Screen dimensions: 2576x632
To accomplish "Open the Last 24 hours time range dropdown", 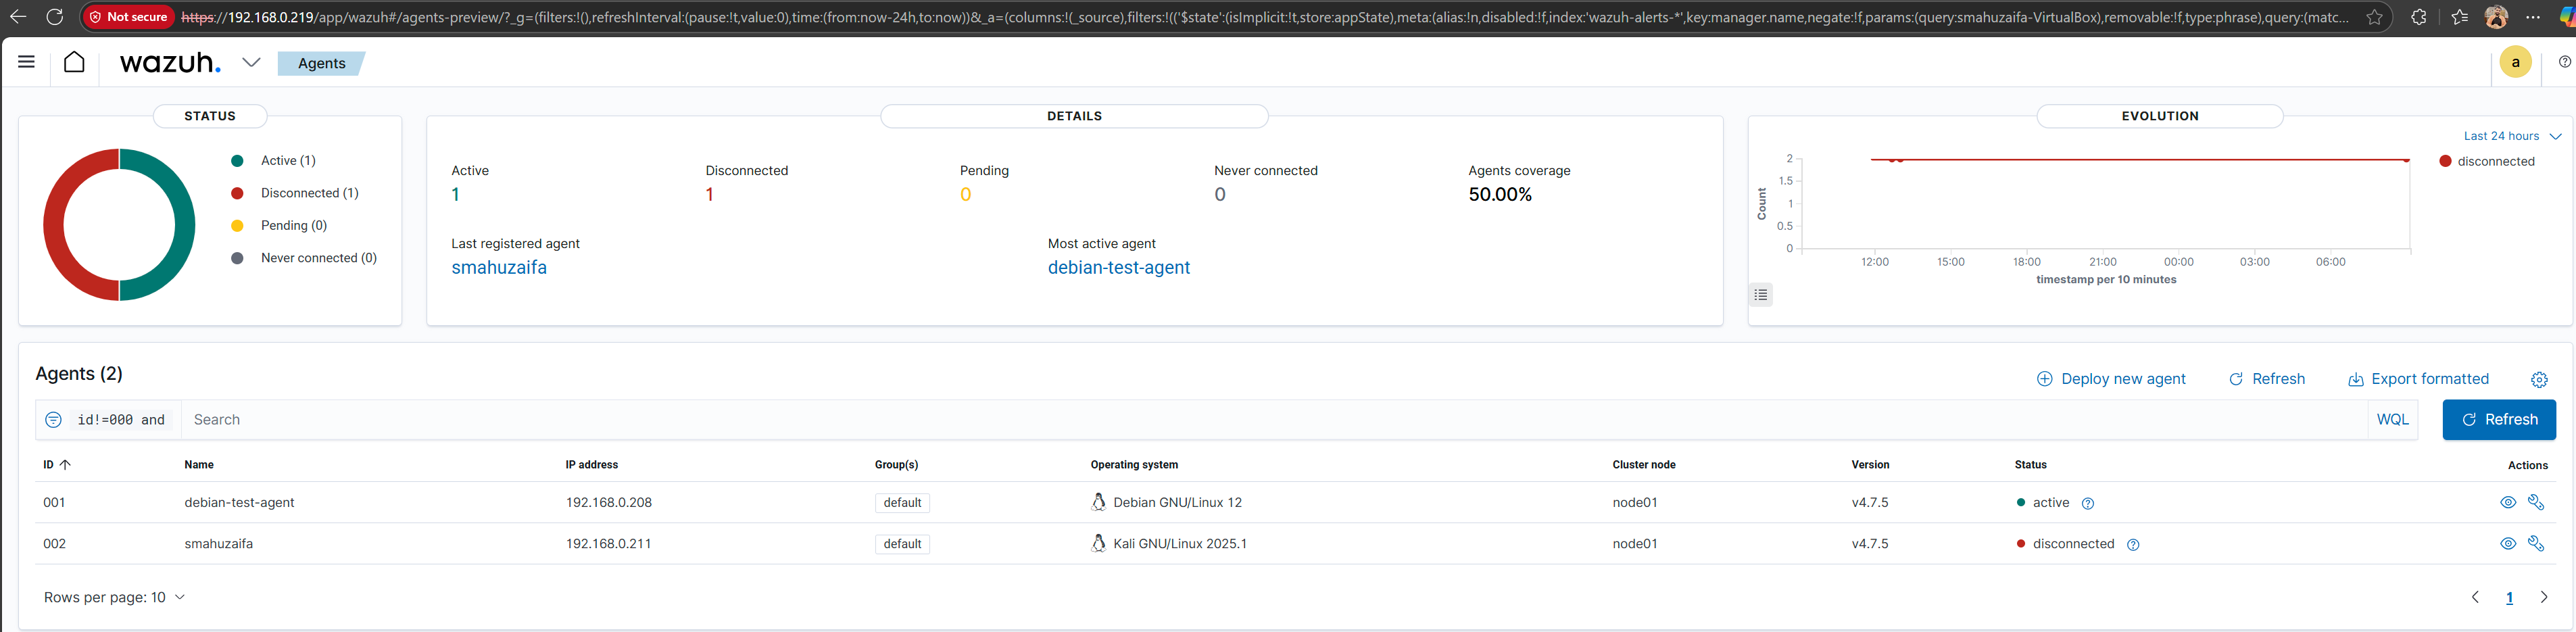I will pyautogui.click(x=2512, y=136).
